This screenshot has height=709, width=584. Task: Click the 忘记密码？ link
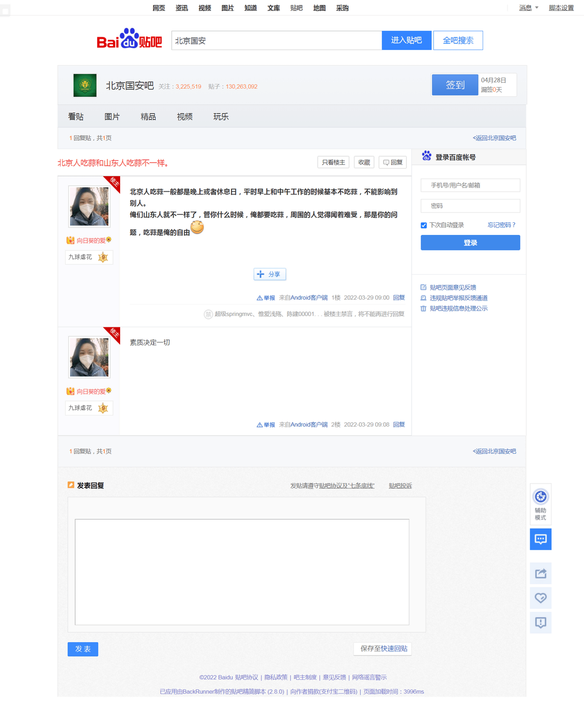[x=502, y=225]
